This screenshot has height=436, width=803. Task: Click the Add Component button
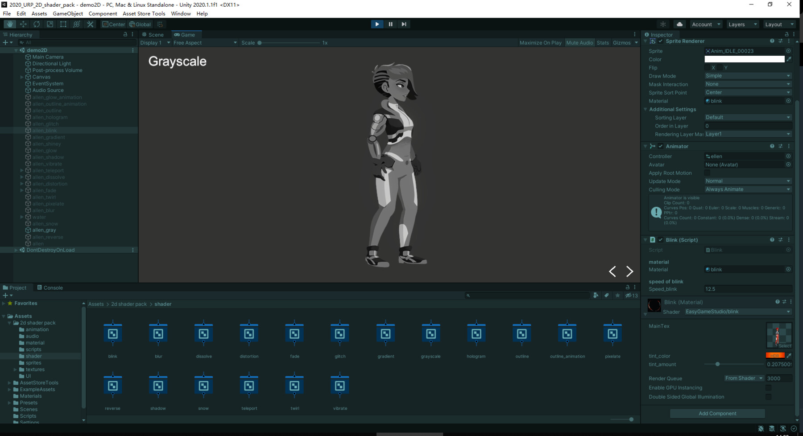pos(717,413)
